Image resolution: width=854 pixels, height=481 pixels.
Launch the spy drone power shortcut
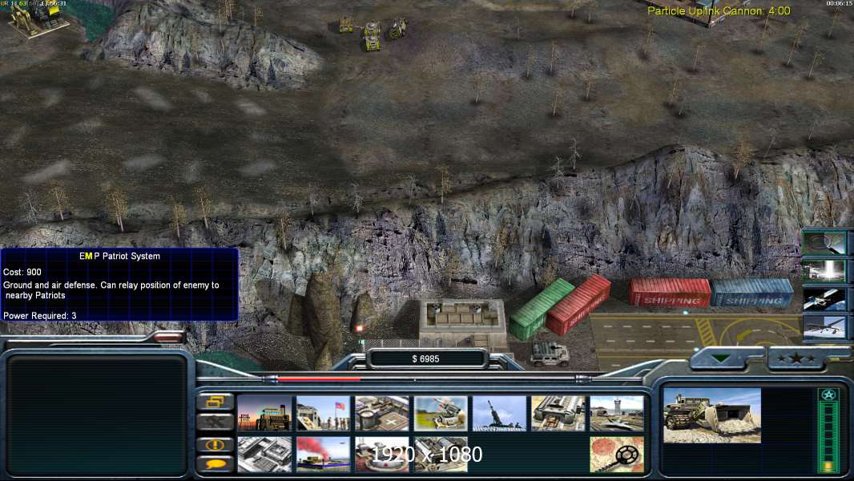click(x=824, y=328)
